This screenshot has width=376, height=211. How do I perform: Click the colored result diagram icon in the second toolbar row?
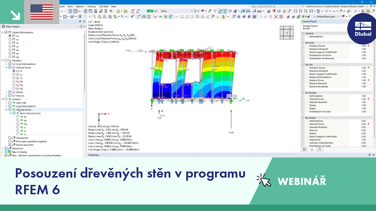(x=224, y=16)
